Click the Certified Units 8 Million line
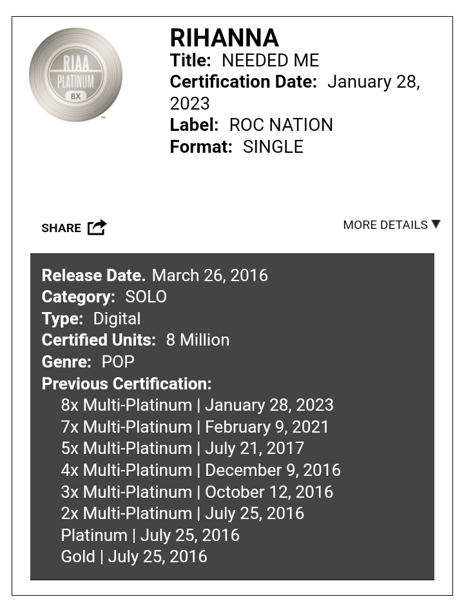 pos(136,340)
